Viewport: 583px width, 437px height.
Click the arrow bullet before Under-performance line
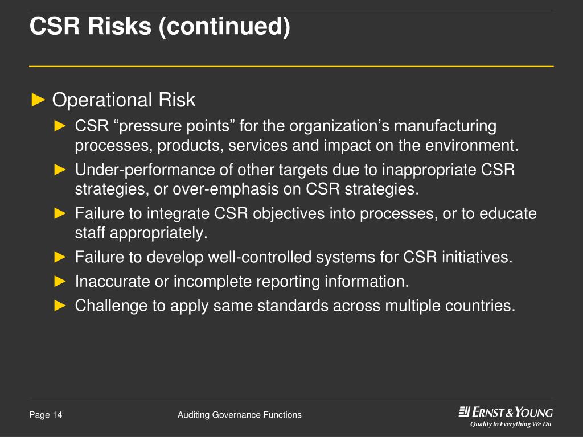click(x=60, y=170)
